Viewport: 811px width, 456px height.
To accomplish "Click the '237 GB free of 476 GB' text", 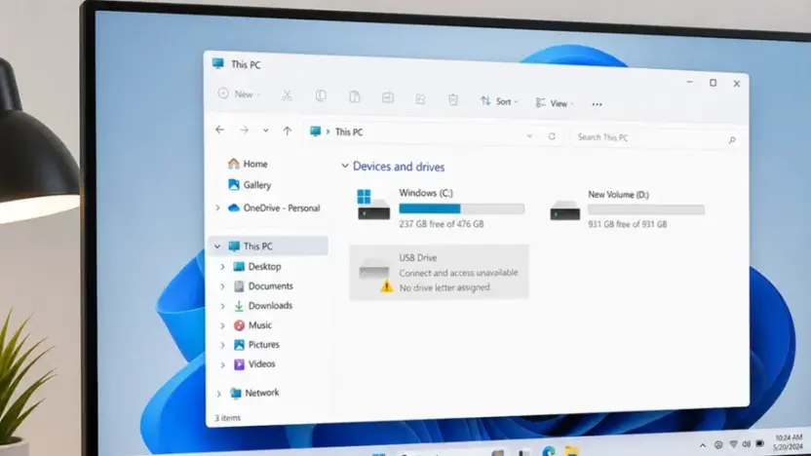I will click(442, 224).
